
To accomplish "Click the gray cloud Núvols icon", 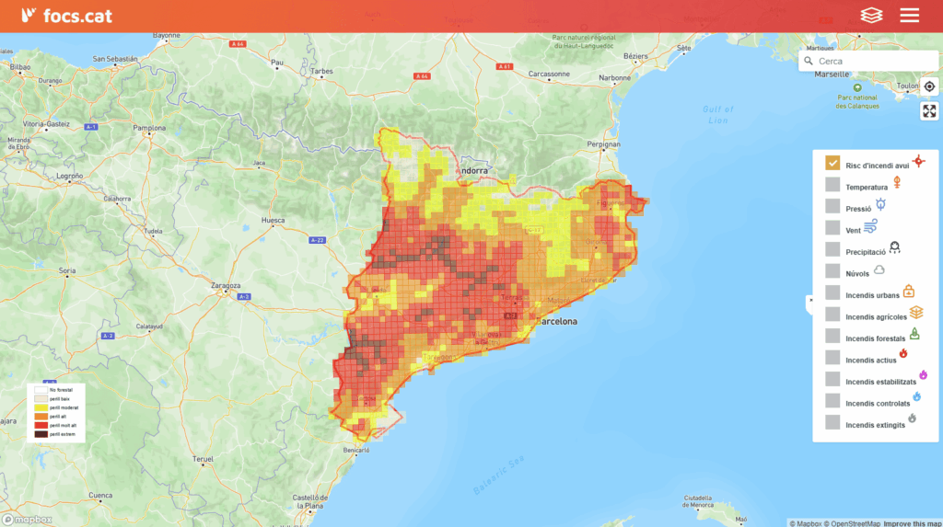I will tap(879, 269).
